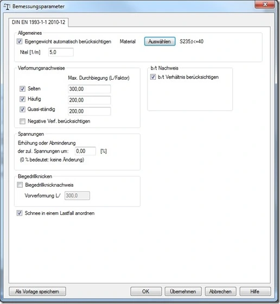Save settings via Als Vorlage speichern
The height and width of the screenshot is (304, 280).
pos(37,292)
